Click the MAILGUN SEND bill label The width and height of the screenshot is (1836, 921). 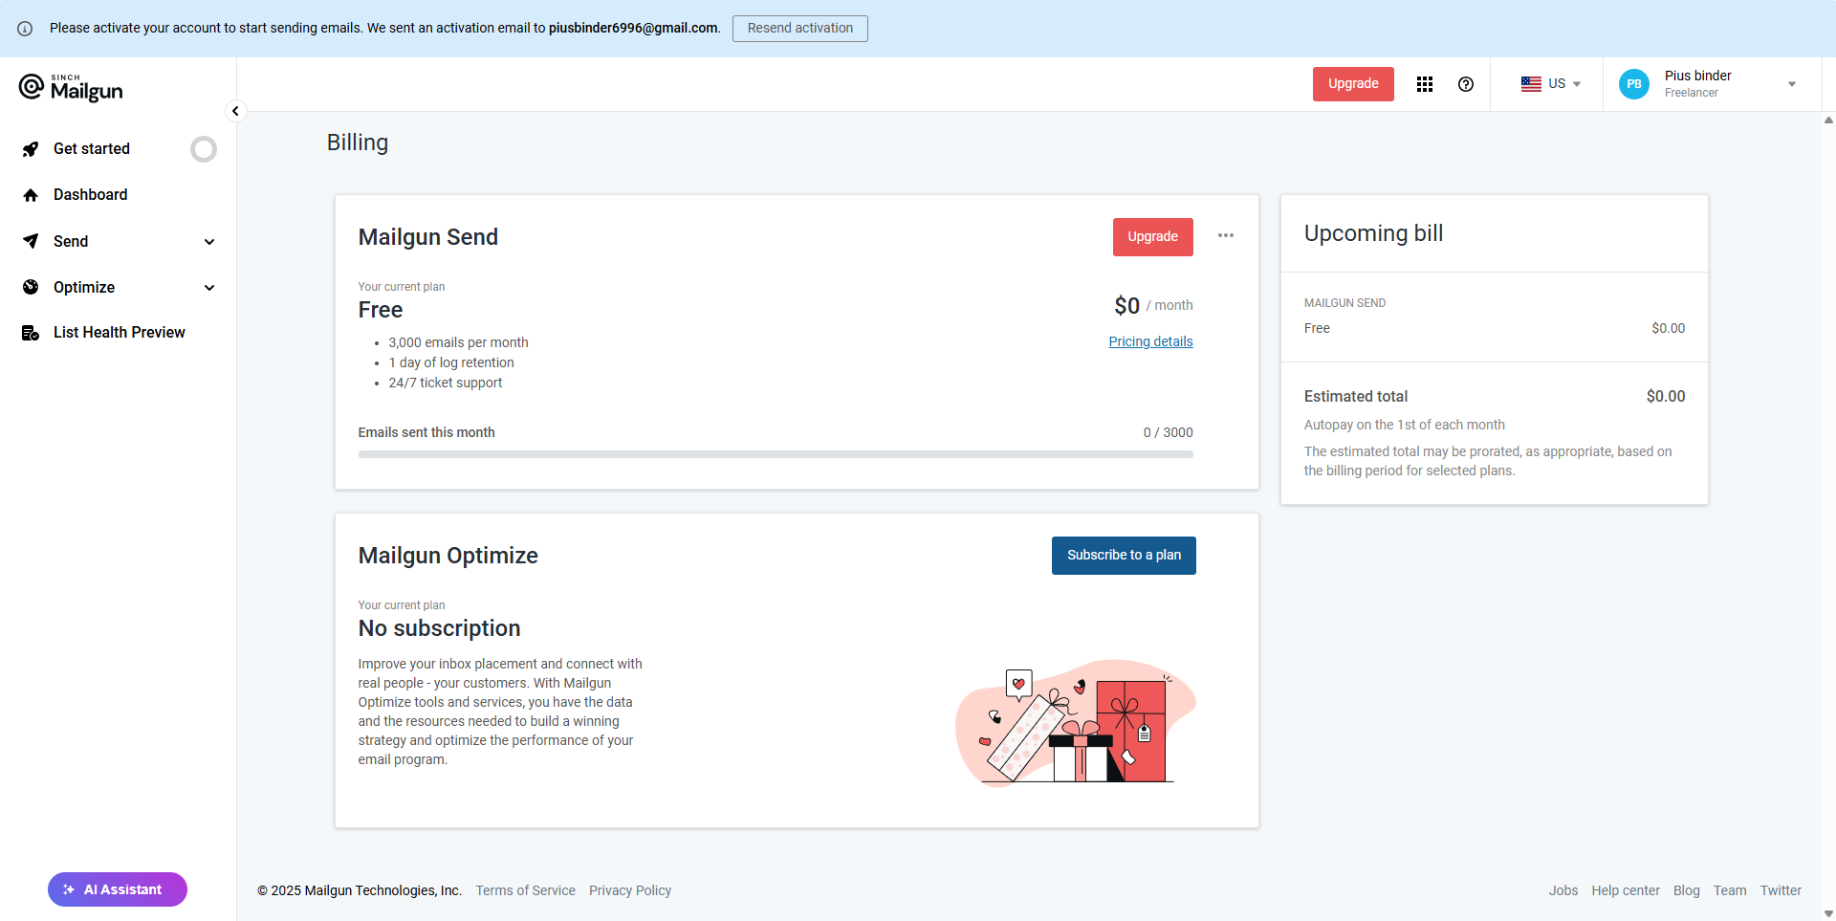(1344, 303)
